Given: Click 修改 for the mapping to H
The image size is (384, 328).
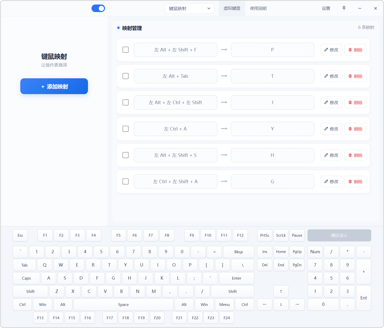Looking at the screenshot, I should (331, 155).
